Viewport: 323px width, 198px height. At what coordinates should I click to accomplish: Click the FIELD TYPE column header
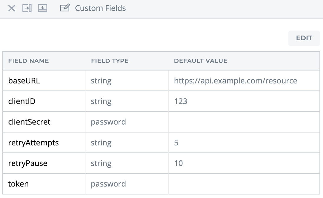click(110, 61)
